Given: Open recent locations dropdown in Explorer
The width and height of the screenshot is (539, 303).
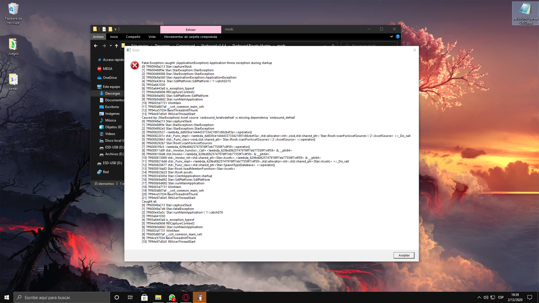Looking at the screenshot, I should [111, 46].
